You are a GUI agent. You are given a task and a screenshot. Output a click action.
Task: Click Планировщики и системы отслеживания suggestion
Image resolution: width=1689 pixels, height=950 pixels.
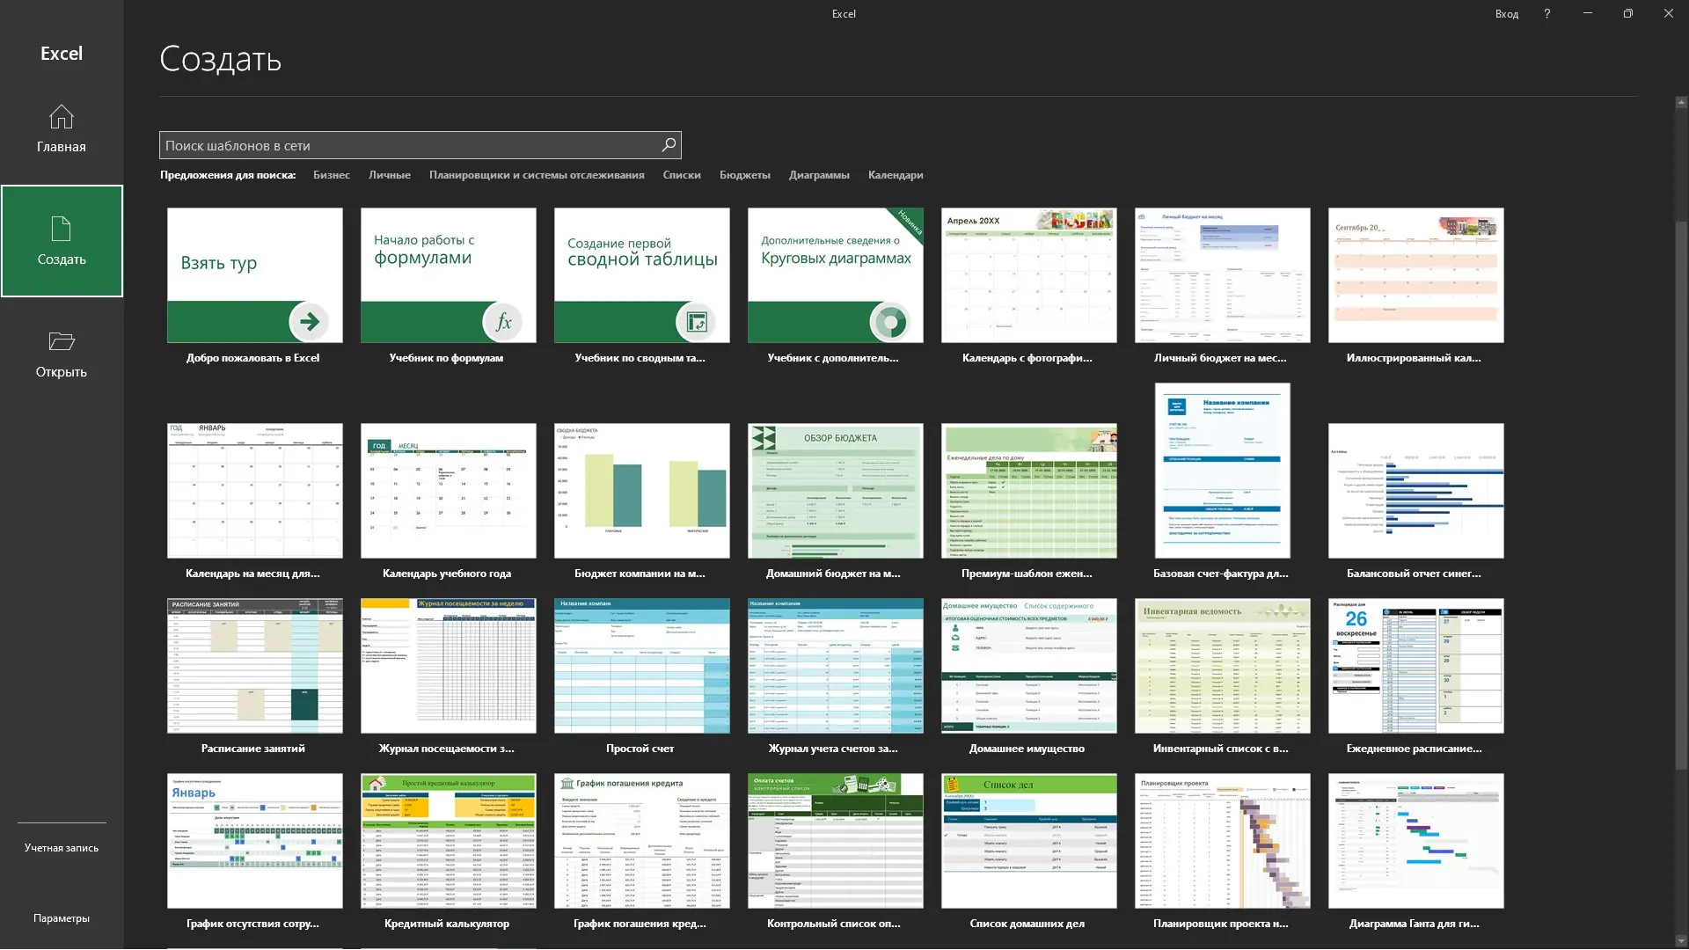[536, 175]
